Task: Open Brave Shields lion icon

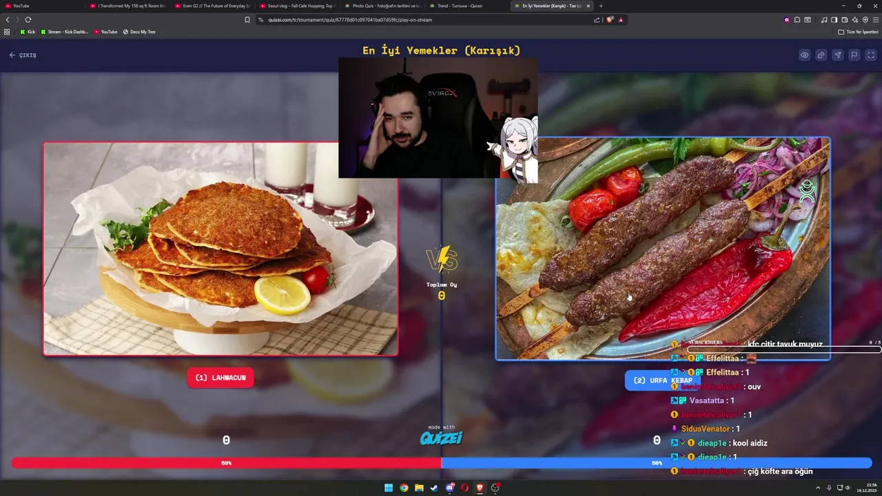Action: coord(610,20)
